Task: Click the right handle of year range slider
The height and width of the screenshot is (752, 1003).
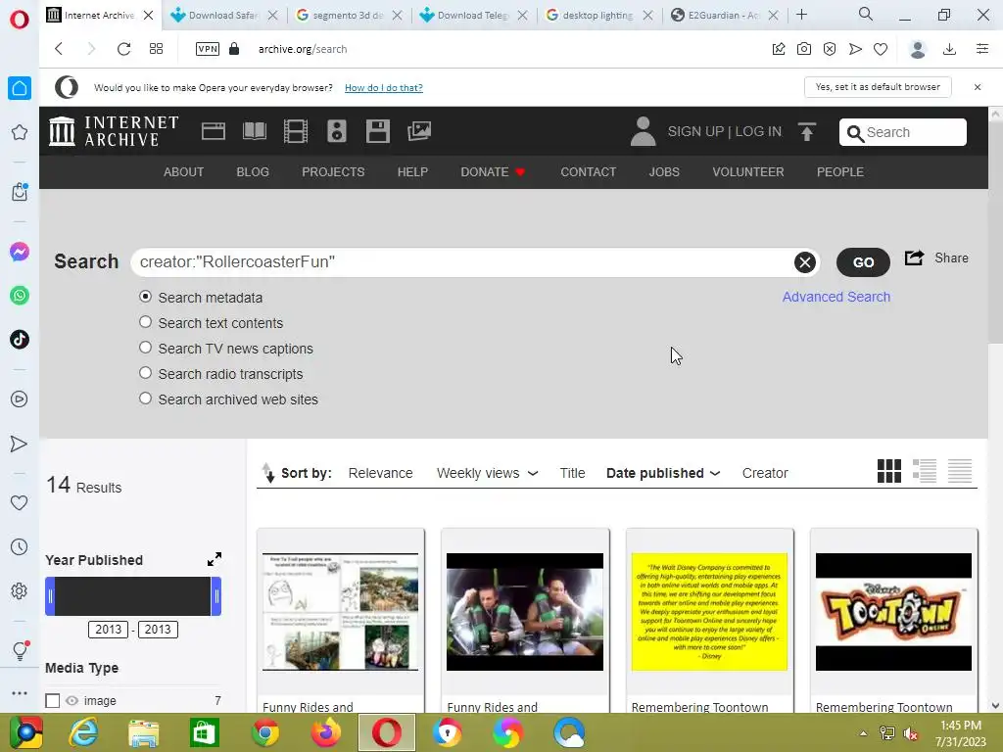Action: tap(216, 596)
